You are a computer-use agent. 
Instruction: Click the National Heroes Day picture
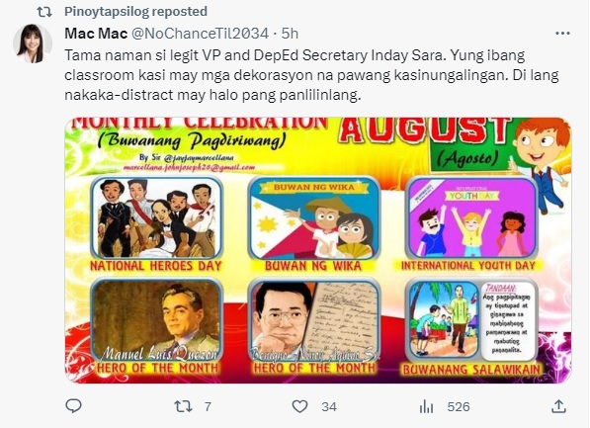pos(157,218)
